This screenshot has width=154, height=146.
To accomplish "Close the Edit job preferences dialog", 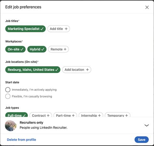I will coord(147,7).
